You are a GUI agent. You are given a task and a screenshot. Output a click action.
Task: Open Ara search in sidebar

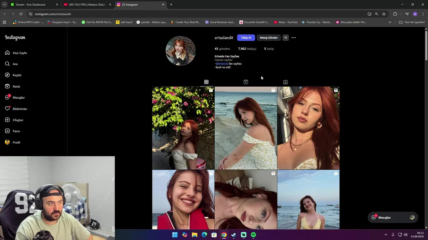point(11,64)
